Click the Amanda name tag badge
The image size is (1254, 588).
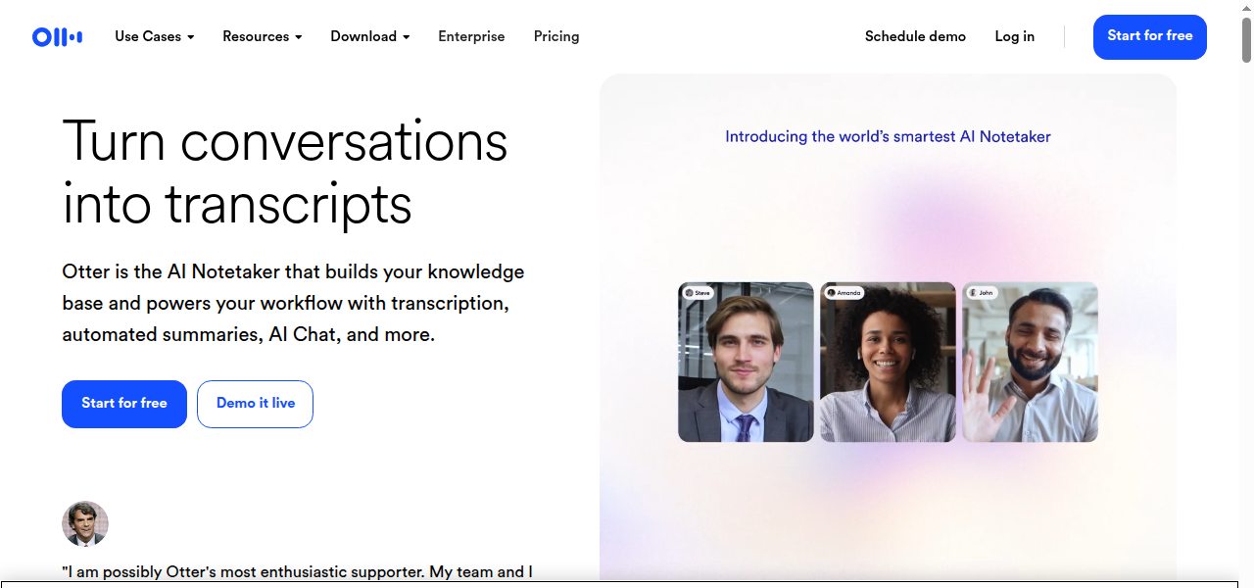[x=844, y=293]
